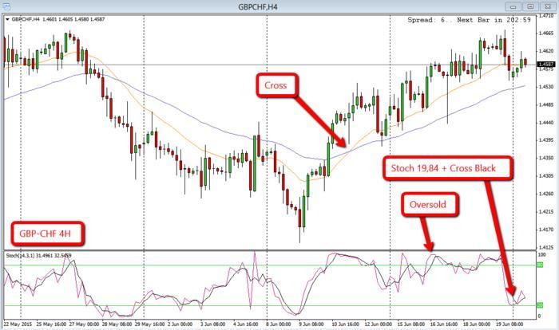This screenshot has height=330, width=559.
Task: Click the 1.4125 price scale label
Action: [545, 247]
